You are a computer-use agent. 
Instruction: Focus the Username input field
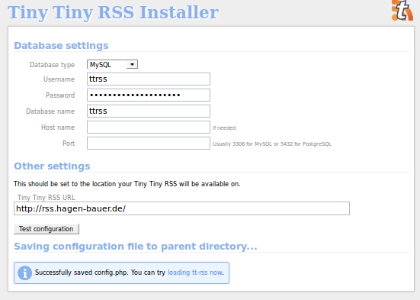(x=149, y=79)
